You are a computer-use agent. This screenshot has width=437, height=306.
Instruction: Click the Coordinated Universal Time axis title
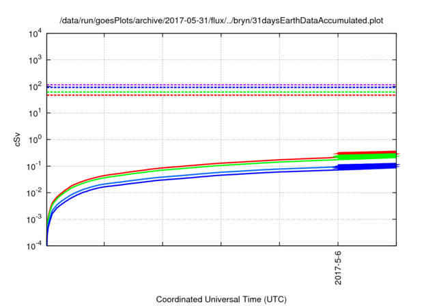point(221,300)
